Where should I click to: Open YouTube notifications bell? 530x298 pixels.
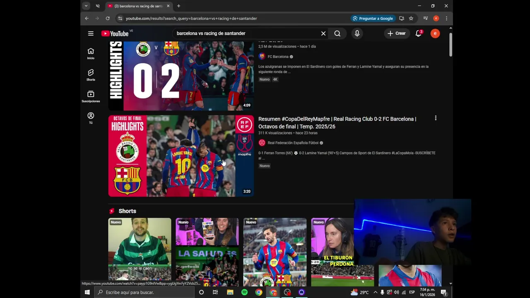pos(419,34)
